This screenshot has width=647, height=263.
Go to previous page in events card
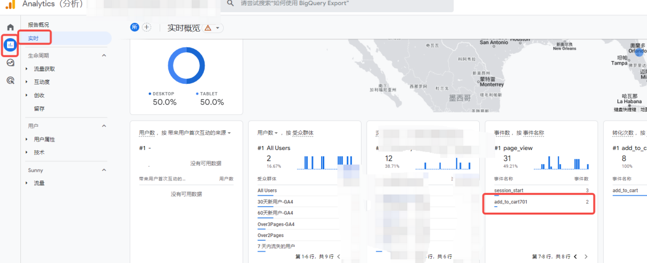(x=576, y=257)
